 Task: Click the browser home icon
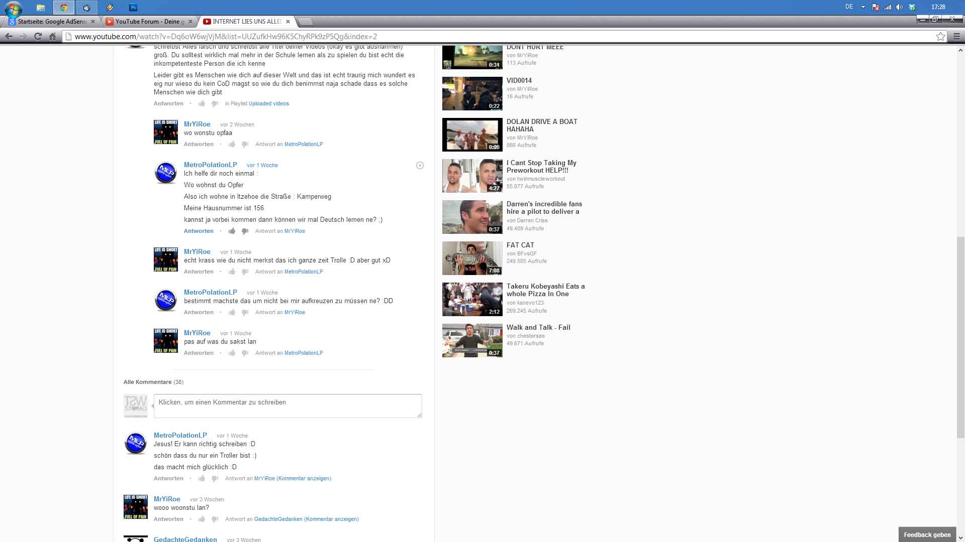pos(52,36)
